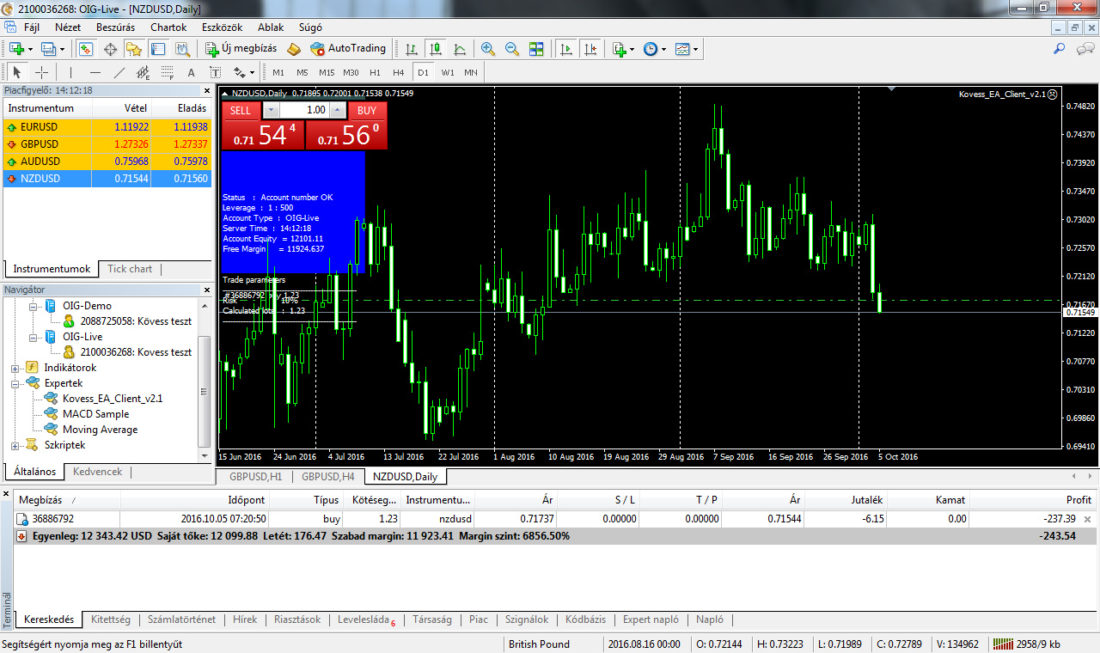
Task: Zoom out of the chart
Action: coord(512,49)
